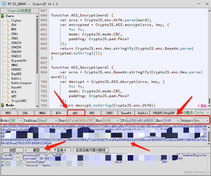Click the Core group green icon
The image size is (211, 176).
3,16
